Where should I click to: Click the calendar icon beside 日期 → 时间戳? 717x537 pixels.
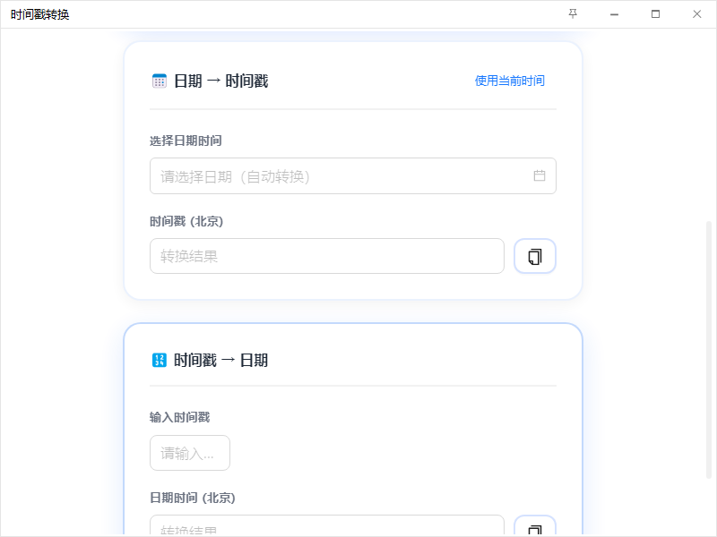160,81
